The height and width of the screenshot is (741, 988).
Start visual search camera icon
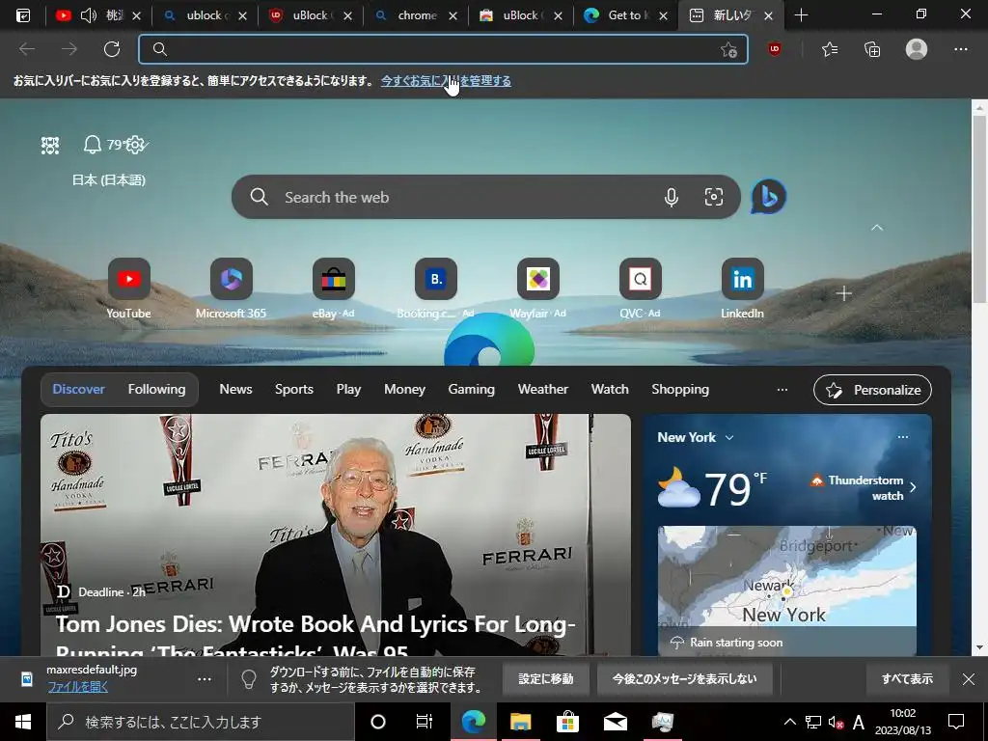coord(713,197)
